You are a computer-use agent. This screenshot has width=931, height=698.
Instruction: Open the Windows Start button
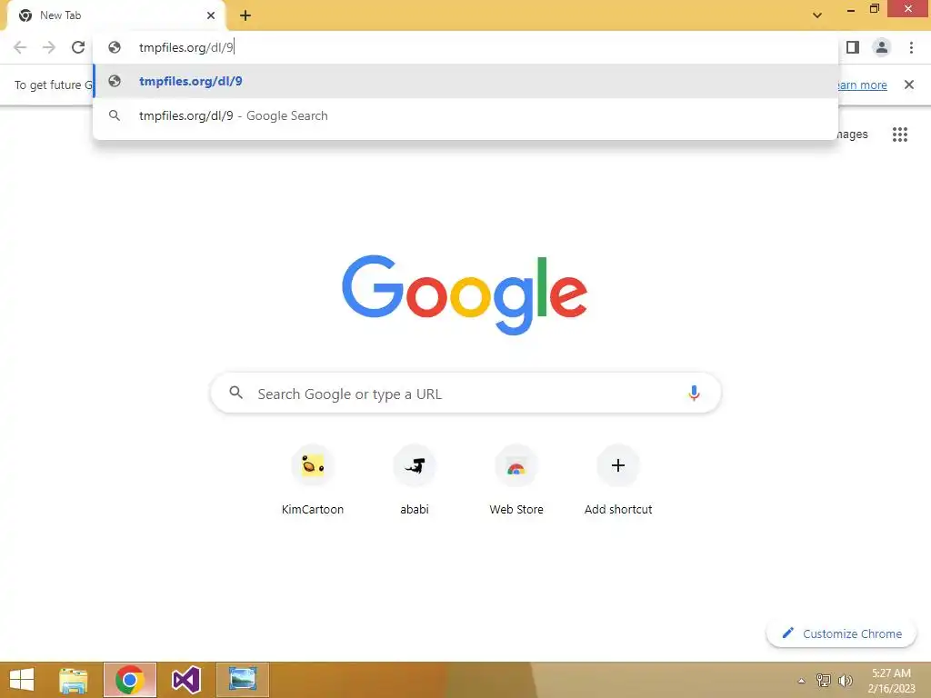point(22,680)
